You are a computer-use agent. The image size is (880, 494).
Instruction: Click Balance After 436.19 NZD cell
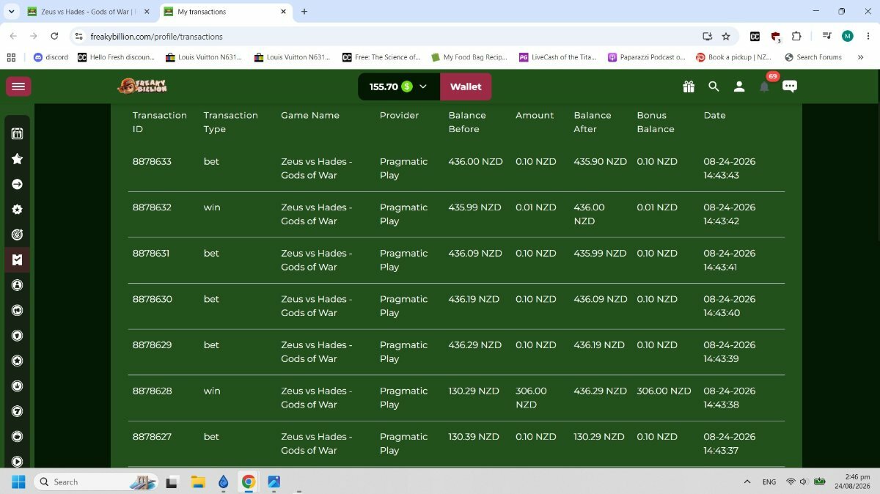coord(599,344)
